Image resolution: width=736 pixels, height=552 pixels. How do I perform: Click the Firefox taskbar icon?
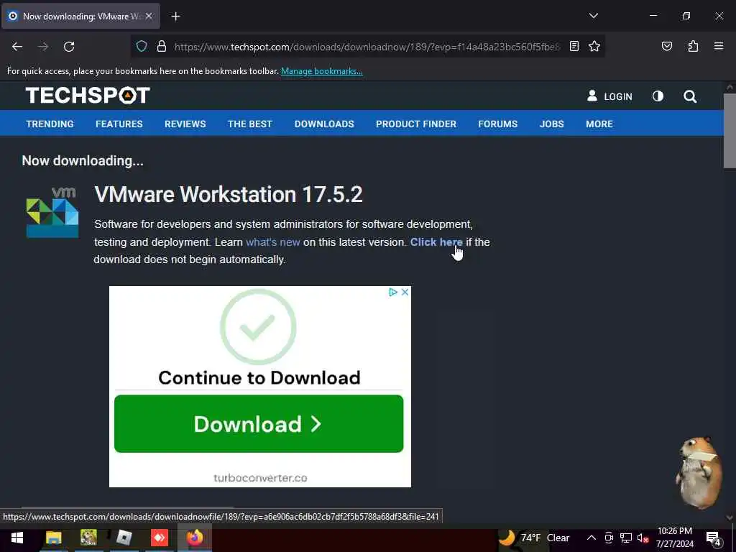pos(194,538)
